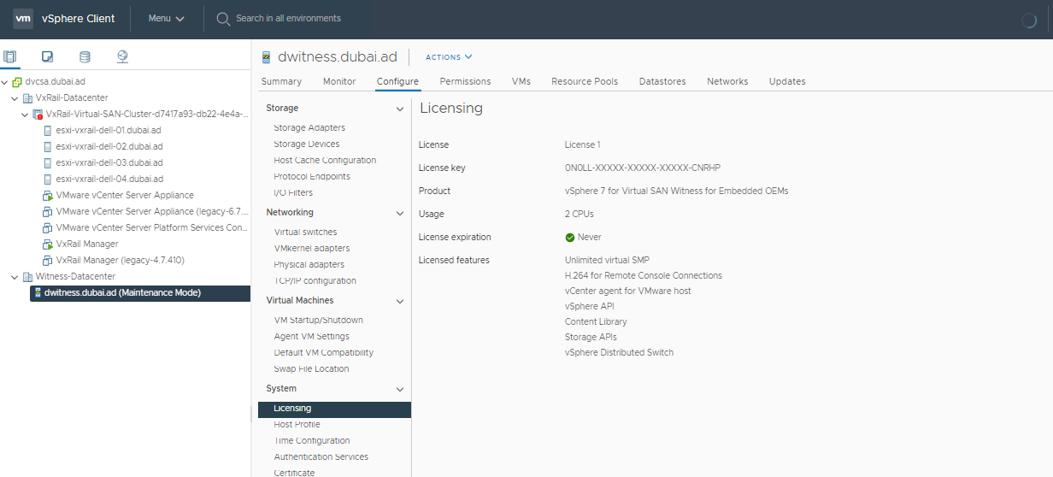The image size is (1053, 477).
Task: Open Storage Adapters settings
Action: point(309,128)
